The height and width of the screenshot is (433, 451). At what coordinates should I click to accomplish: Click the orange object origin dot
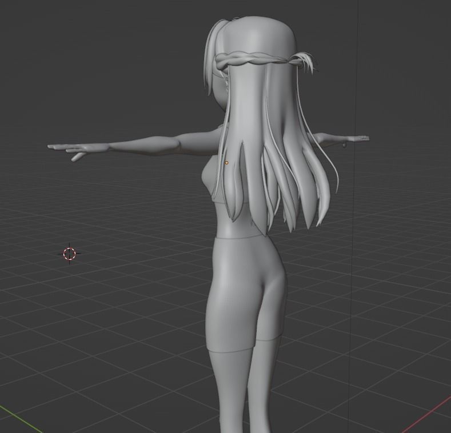click(x=226, y=163)
